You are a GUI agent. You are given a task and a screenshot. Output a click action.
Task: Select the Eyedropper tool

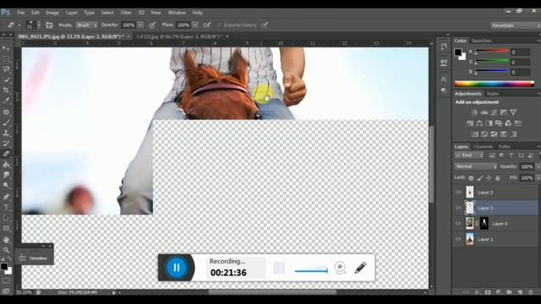[6, 100]
